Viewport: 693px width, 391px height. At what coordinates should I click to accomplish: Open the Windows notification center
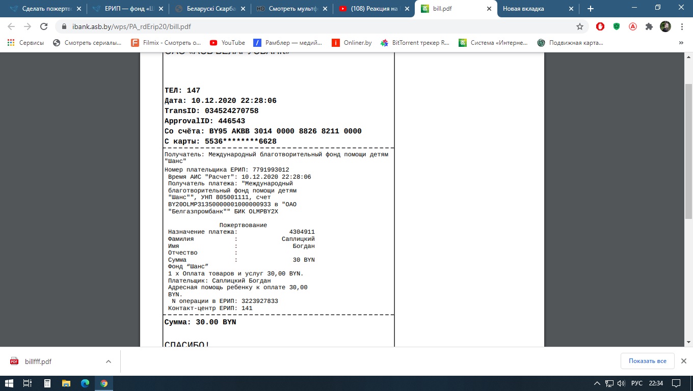[676, 383]
